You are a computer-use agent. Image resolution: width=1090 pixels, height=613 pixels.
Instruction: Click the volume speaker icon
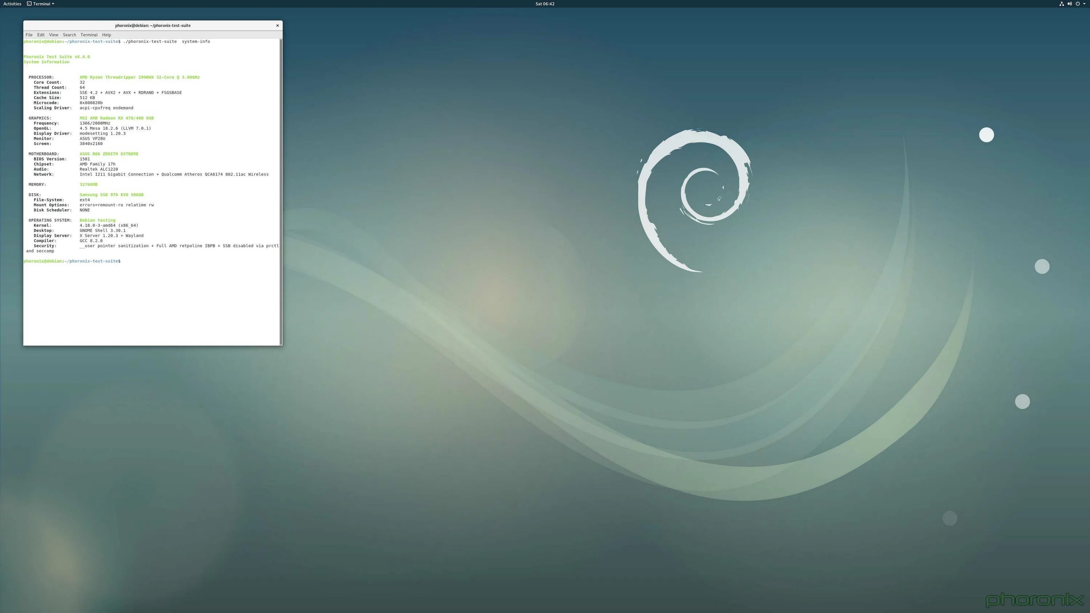[1069, 4]
